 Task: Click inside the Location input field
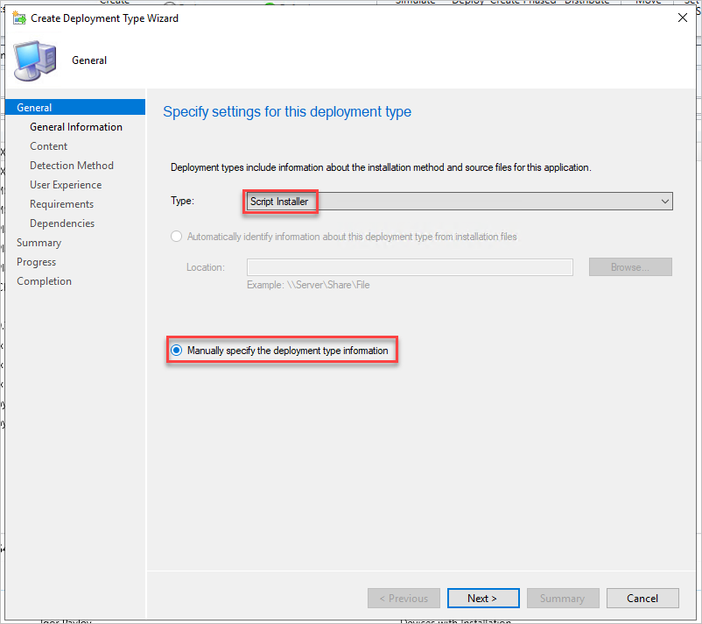(410, 266)
